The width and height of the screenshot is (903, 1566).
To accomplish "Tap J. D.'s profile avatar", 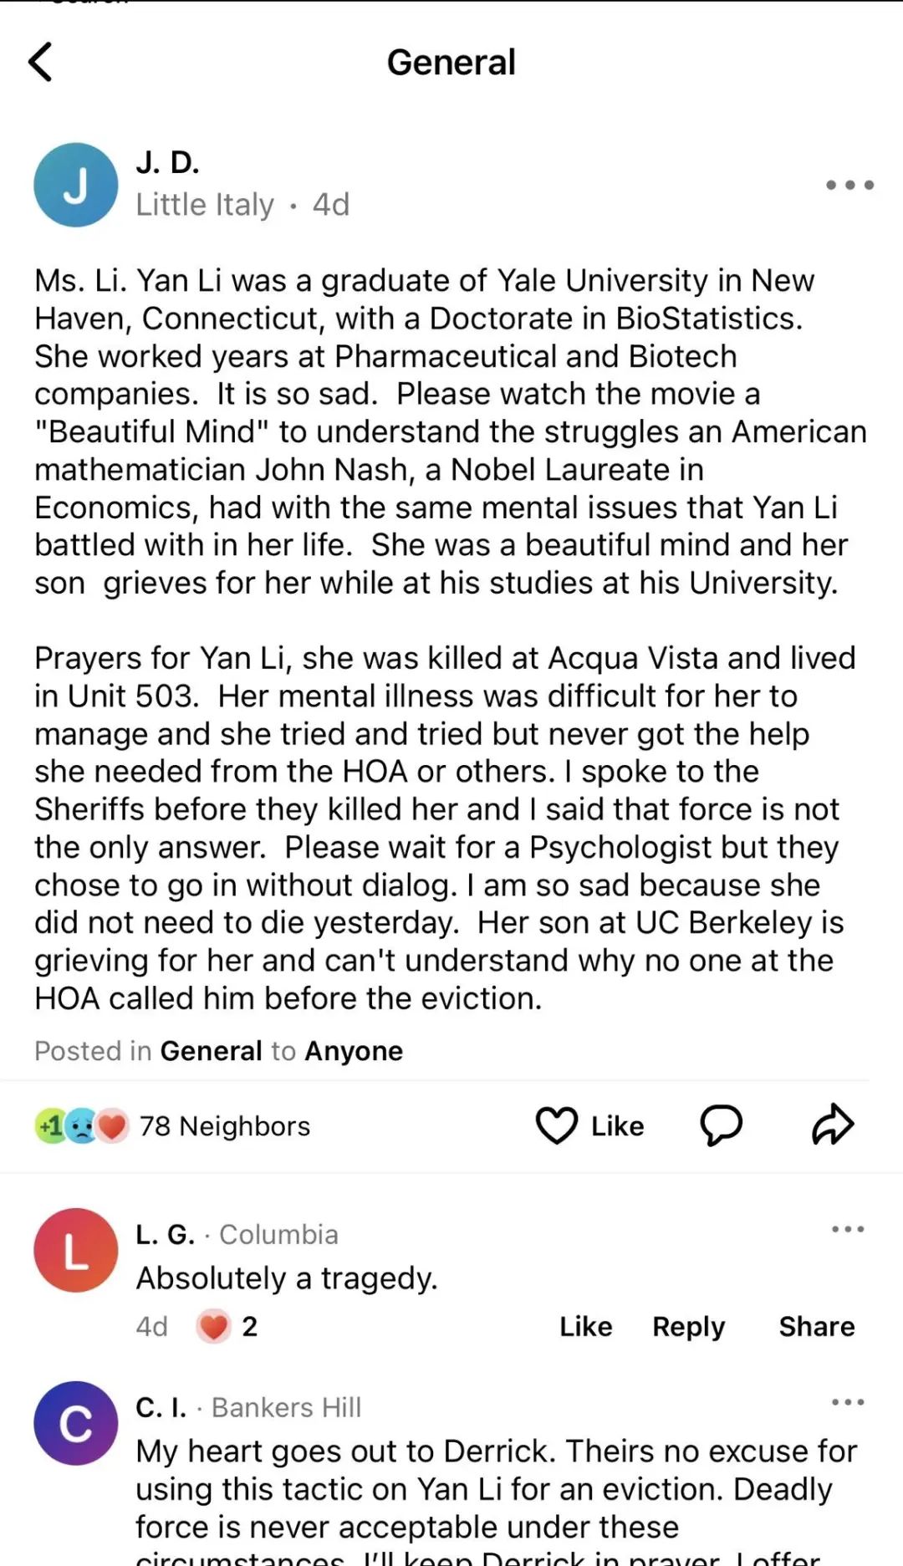I will pos(76,185).
